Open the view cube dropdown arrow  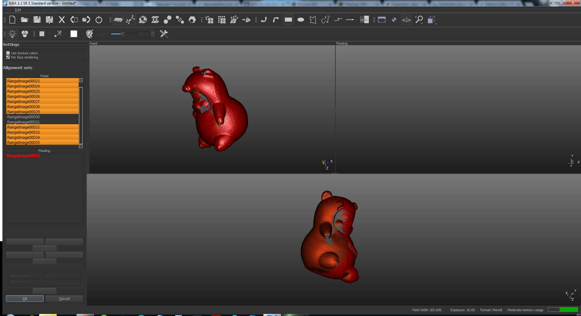point(436,24)
